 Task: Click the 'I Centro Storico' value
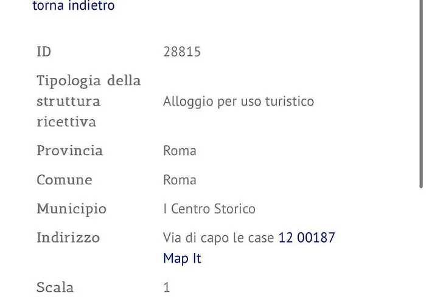pyautogui.click(x=209, y=209)
